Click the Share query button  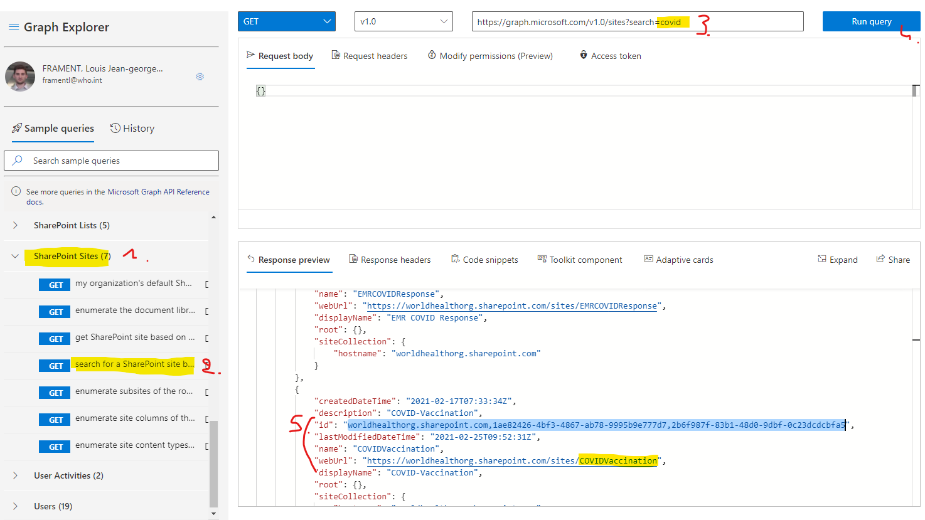click(893, 260)
